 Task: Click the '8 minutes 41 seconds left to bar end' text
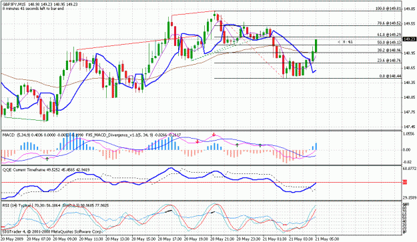33,9
